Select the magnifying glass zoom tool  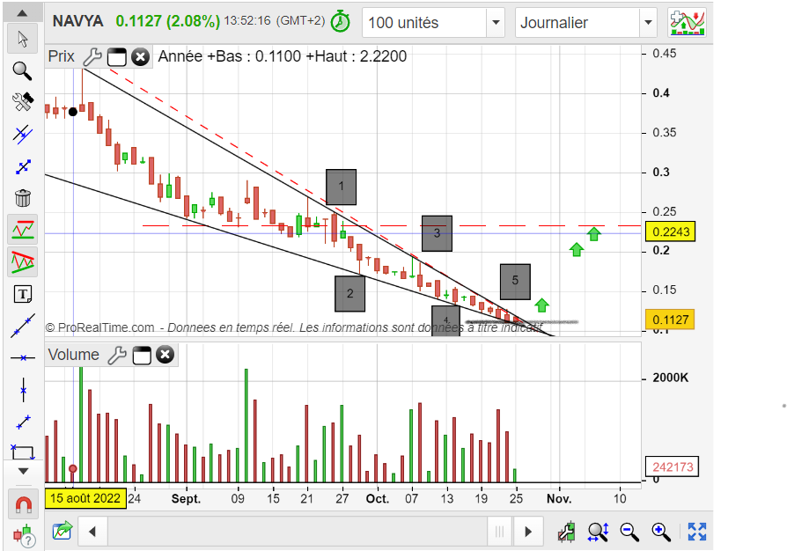(x=23, y=70)
